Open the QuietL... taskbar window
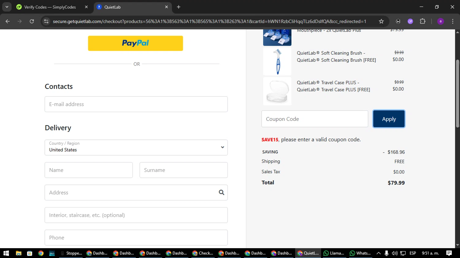This screenshot has width=460, height=258. point(308,253)
